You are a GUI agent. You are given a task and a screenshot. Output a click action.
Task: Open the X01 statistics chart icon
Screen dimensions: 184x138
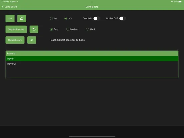tap(22, 18)
